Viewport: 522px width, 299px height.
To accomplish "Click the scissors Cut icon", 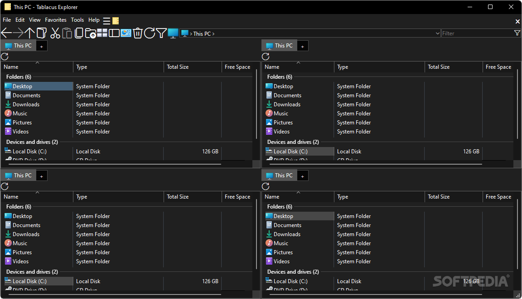I will (55, 33).
